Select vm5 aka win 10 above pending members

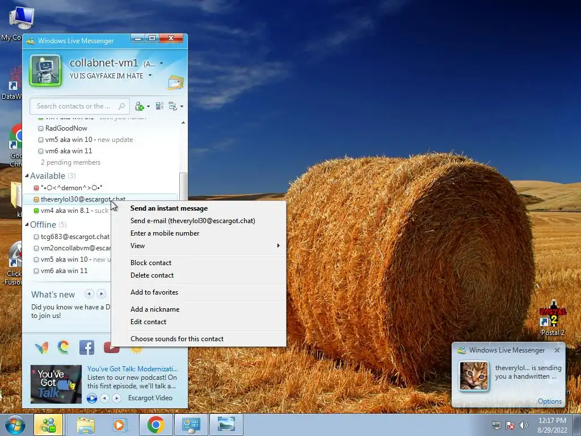pyautogui.click(x=85, y=140)
